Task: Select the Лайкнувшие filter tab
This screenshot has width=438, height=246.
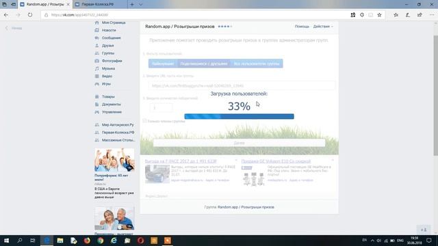Action: point(163,64)
